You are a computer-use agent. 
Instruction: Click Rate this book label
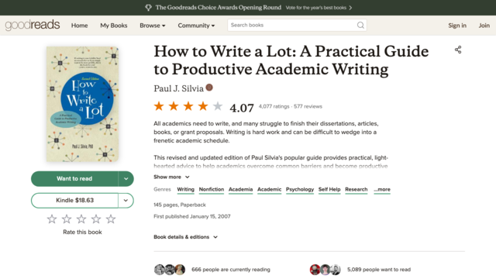click(82, 232)
